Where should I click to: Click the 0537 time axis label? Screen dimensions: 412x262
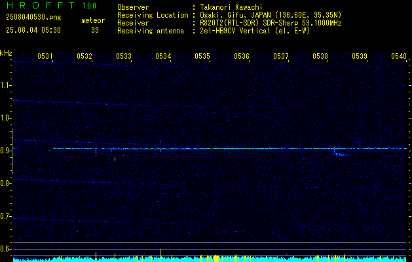(x=281, y=56)
